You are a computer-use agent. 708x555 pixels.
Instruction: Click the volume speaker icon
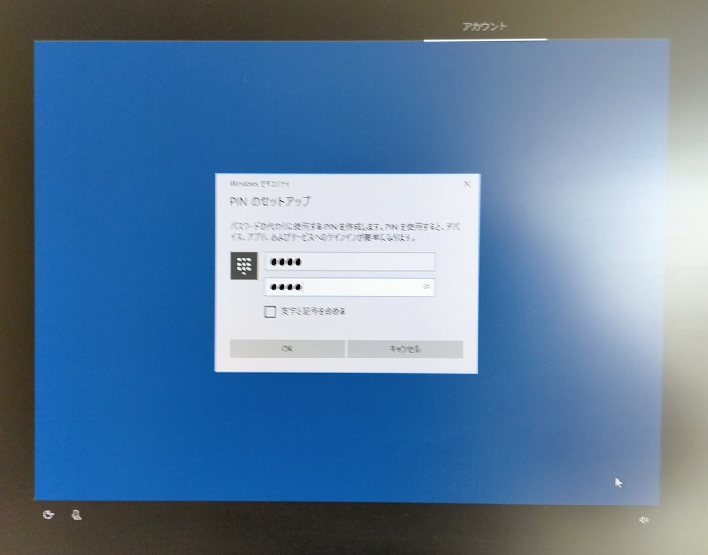tap(643, 520)
